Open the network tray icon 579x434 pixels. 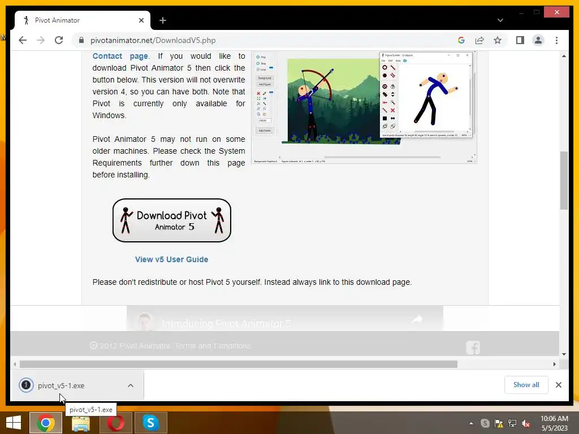tap(512, 423)
